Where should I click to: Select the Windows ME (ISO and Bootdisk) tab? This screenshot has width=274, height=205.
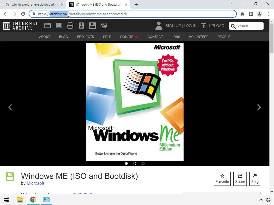[98, 5]
